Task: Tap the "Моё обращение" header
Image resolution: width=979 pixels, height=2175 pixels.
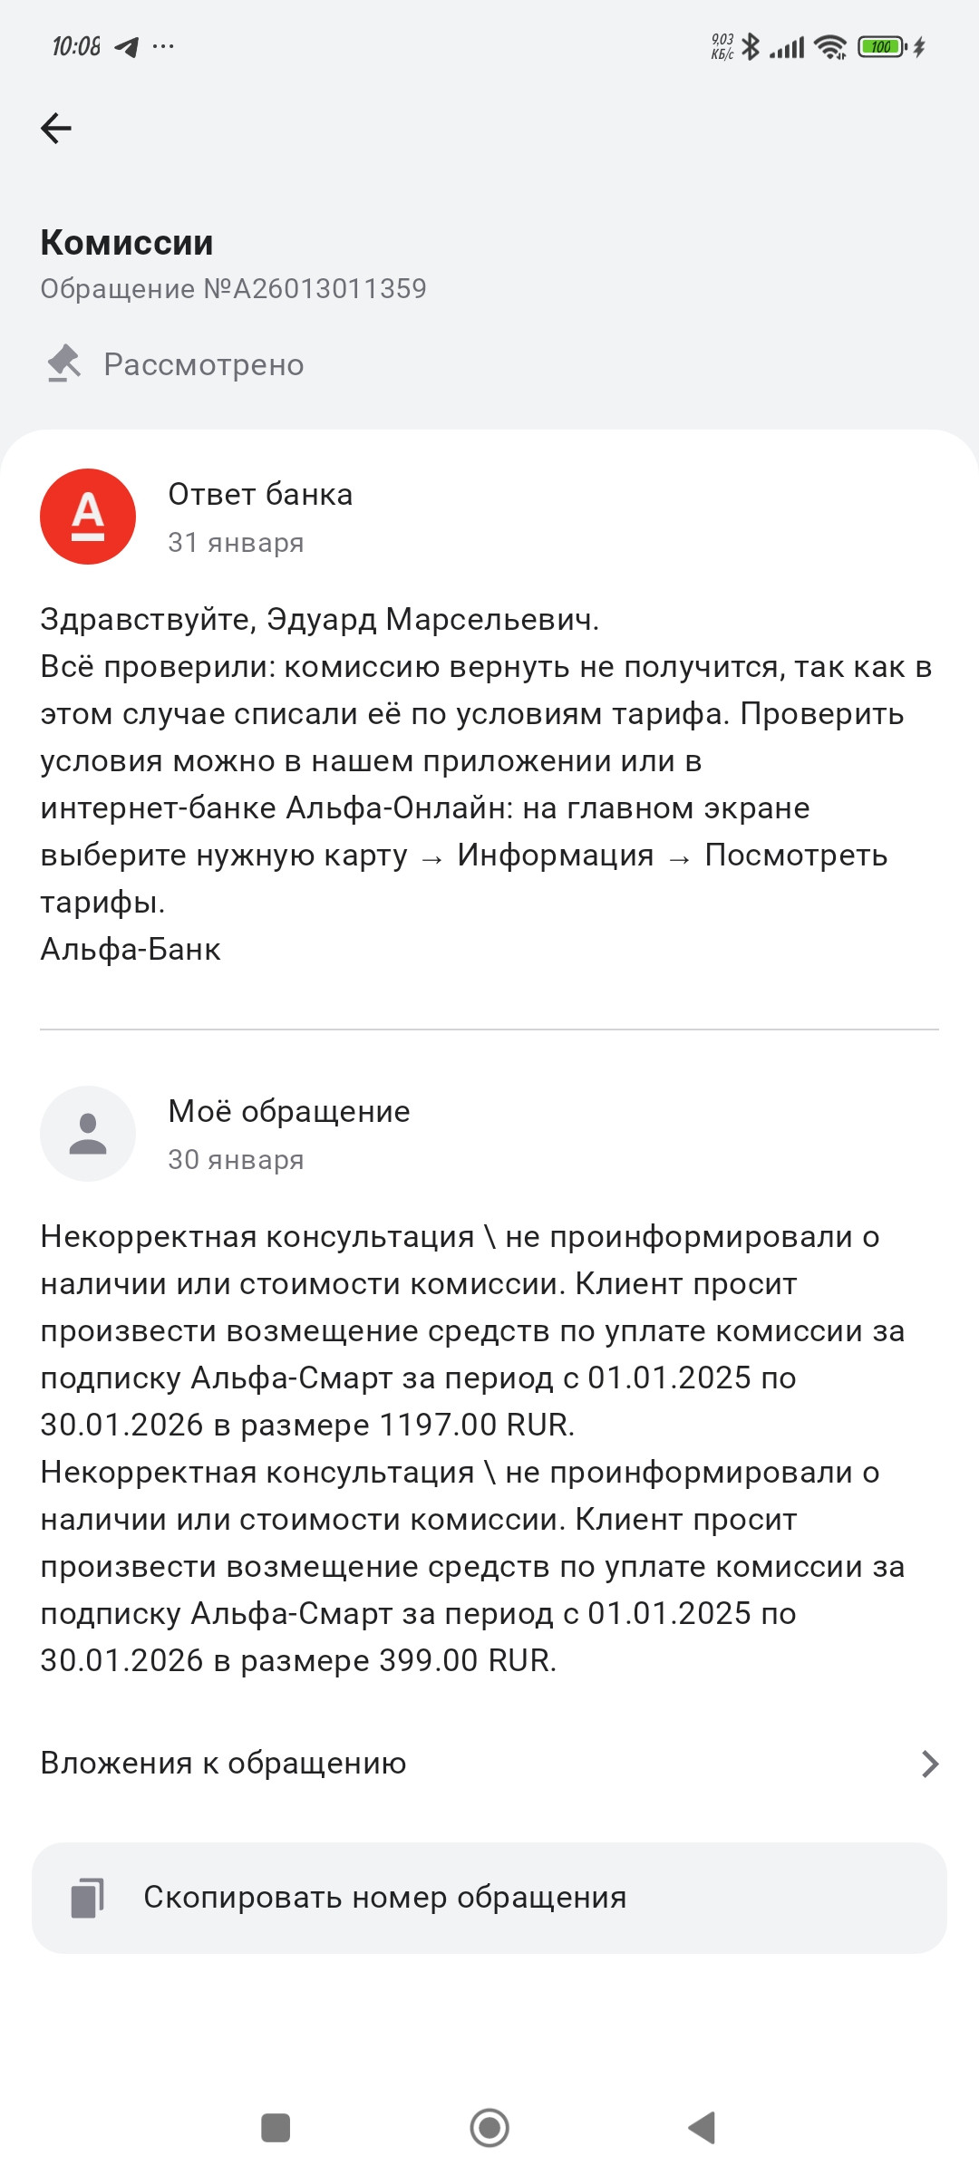Action: pos(289,1111)
